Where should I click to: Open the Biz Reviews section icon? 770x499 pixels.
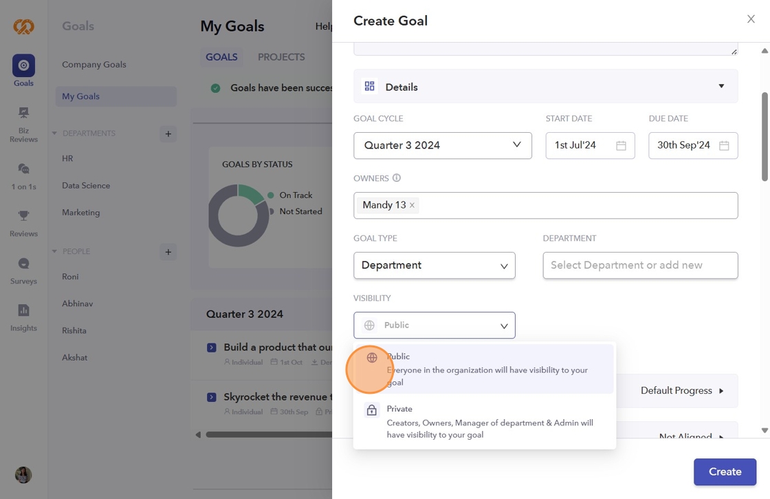click(23, 114)
